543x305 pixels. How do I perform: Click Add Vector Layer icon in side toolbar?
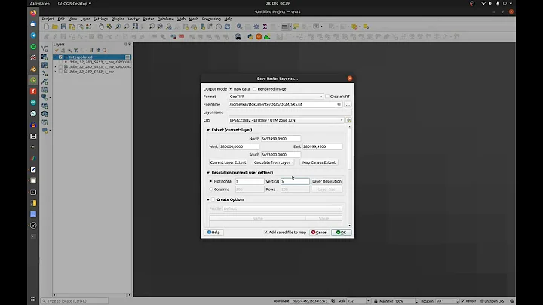[x=44, y=48]
